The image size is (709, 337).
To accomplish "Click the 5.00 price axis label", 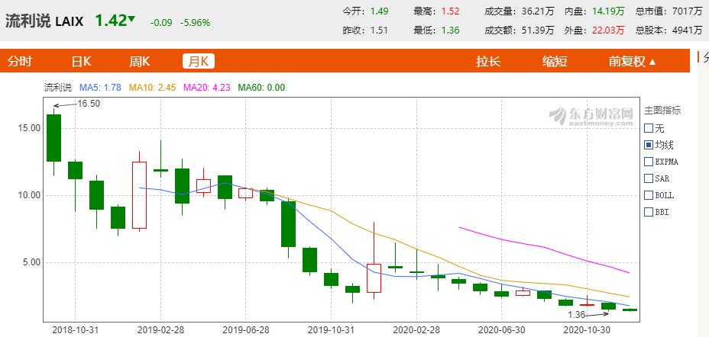I will (33, 262).
